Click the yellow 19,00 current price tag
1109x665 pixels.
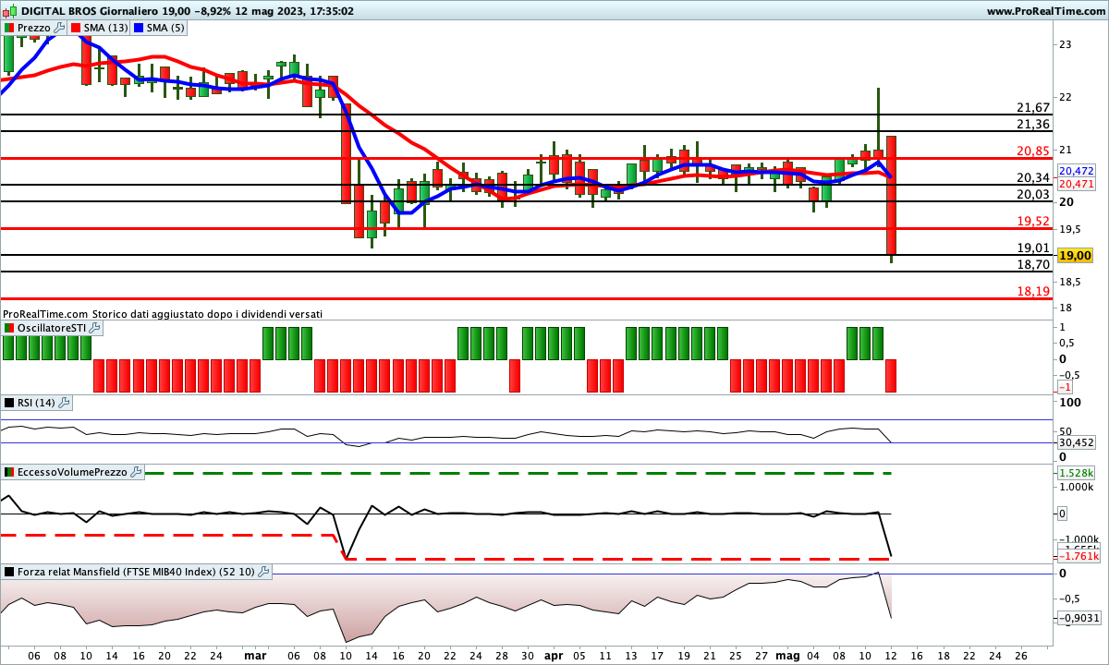coord(1076,255)
